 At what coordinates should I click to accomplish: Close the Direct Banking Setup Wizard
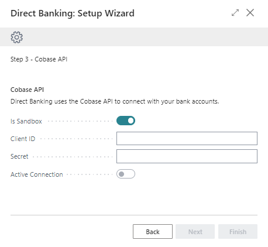(x=250, y=13)
